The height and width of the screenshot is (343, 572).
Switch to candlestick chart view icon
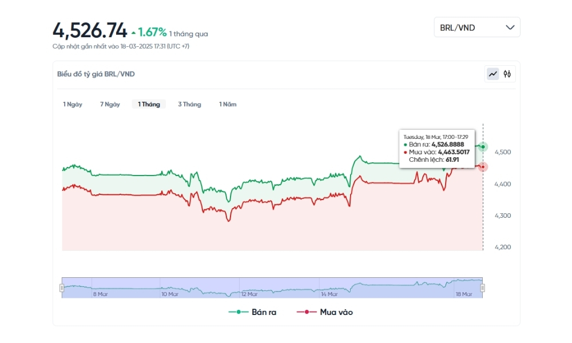(507, 74)
